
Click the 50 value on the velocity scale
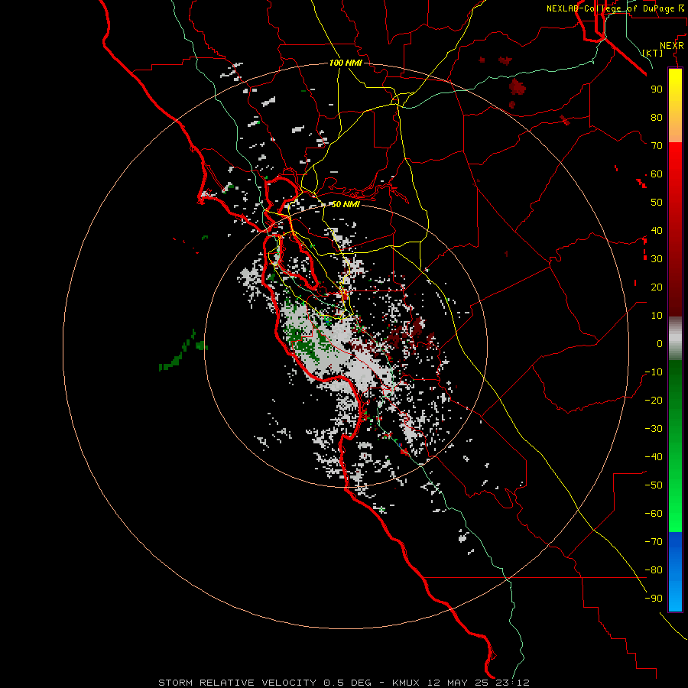[x=657, y=203]
